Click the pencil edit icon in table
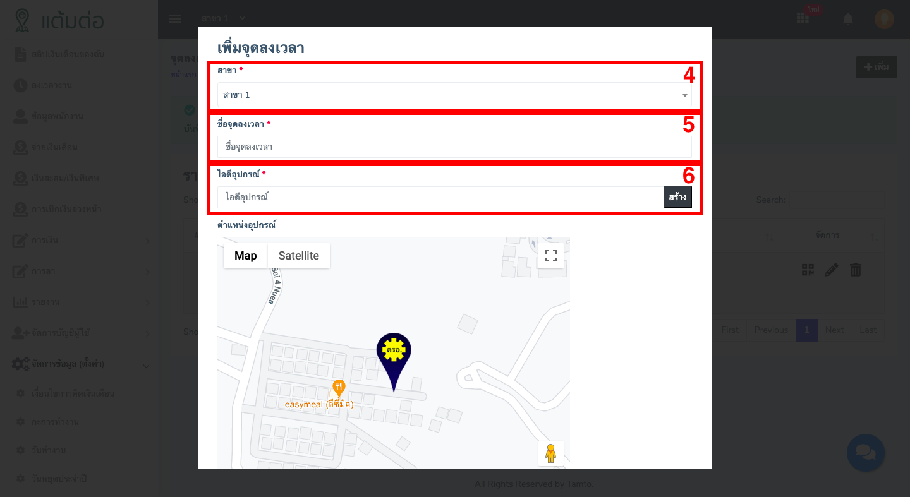 (x=832, y=270)
